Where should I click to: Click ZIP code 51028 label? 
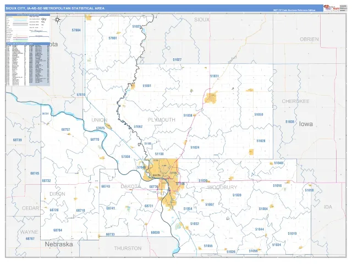[261, 141]
